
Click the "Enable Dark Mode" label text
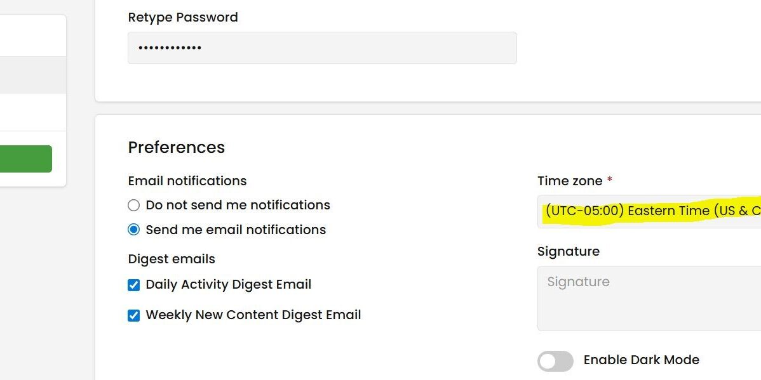pos(641,360)
